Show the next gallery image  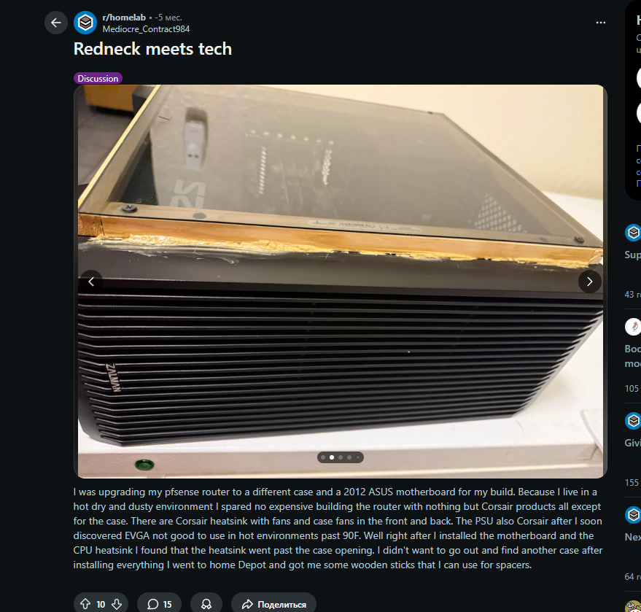pos(589,282)
